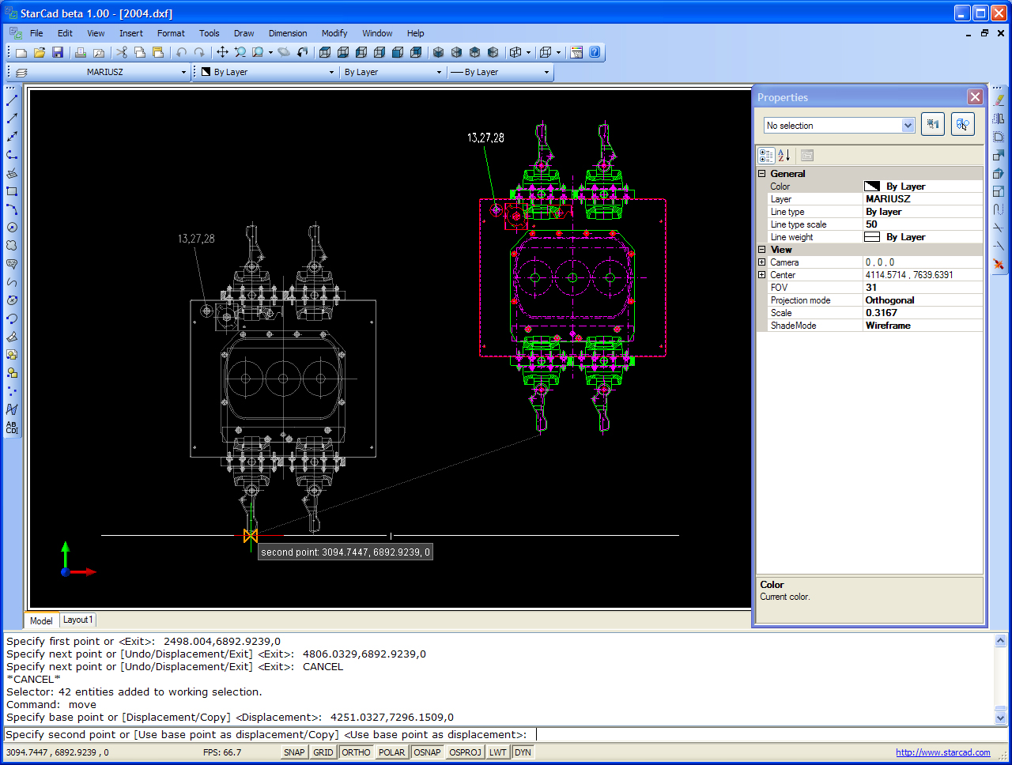The image size is (1012, 765).
Task: Open the lineweight By Layer dropdown
Action: (546, 72)
